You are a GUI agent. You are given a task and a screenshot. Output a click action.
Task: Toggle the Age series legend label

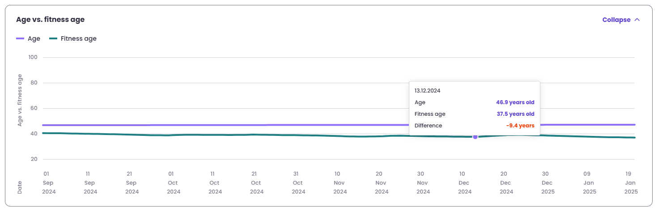tap(34, 38)
